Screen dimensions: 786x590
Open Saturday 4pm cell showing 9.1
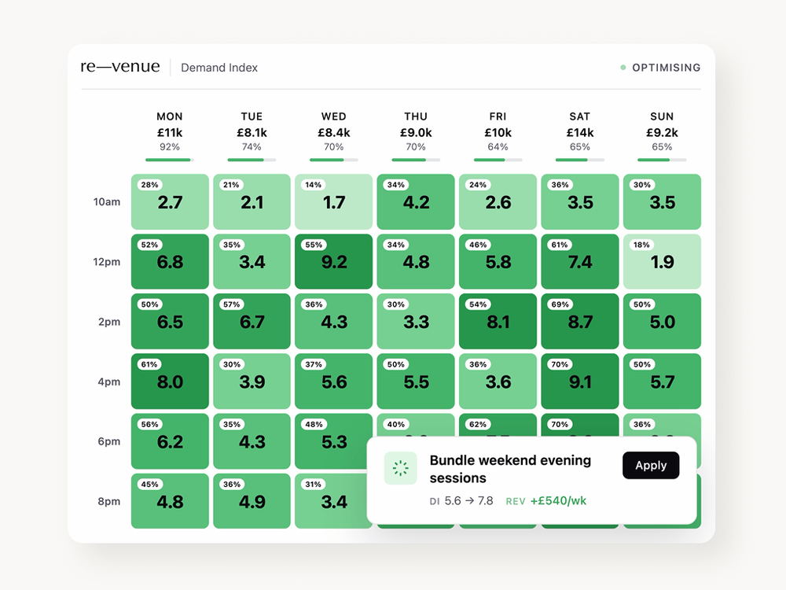pos(580,382)
